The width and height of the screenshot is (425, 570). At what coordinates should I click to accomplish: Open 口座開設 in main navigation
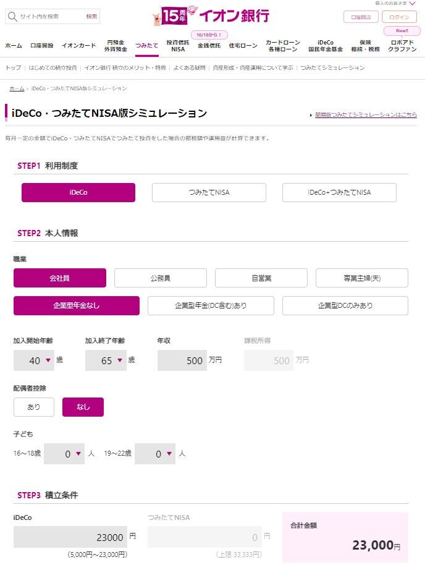click(42, 46)
